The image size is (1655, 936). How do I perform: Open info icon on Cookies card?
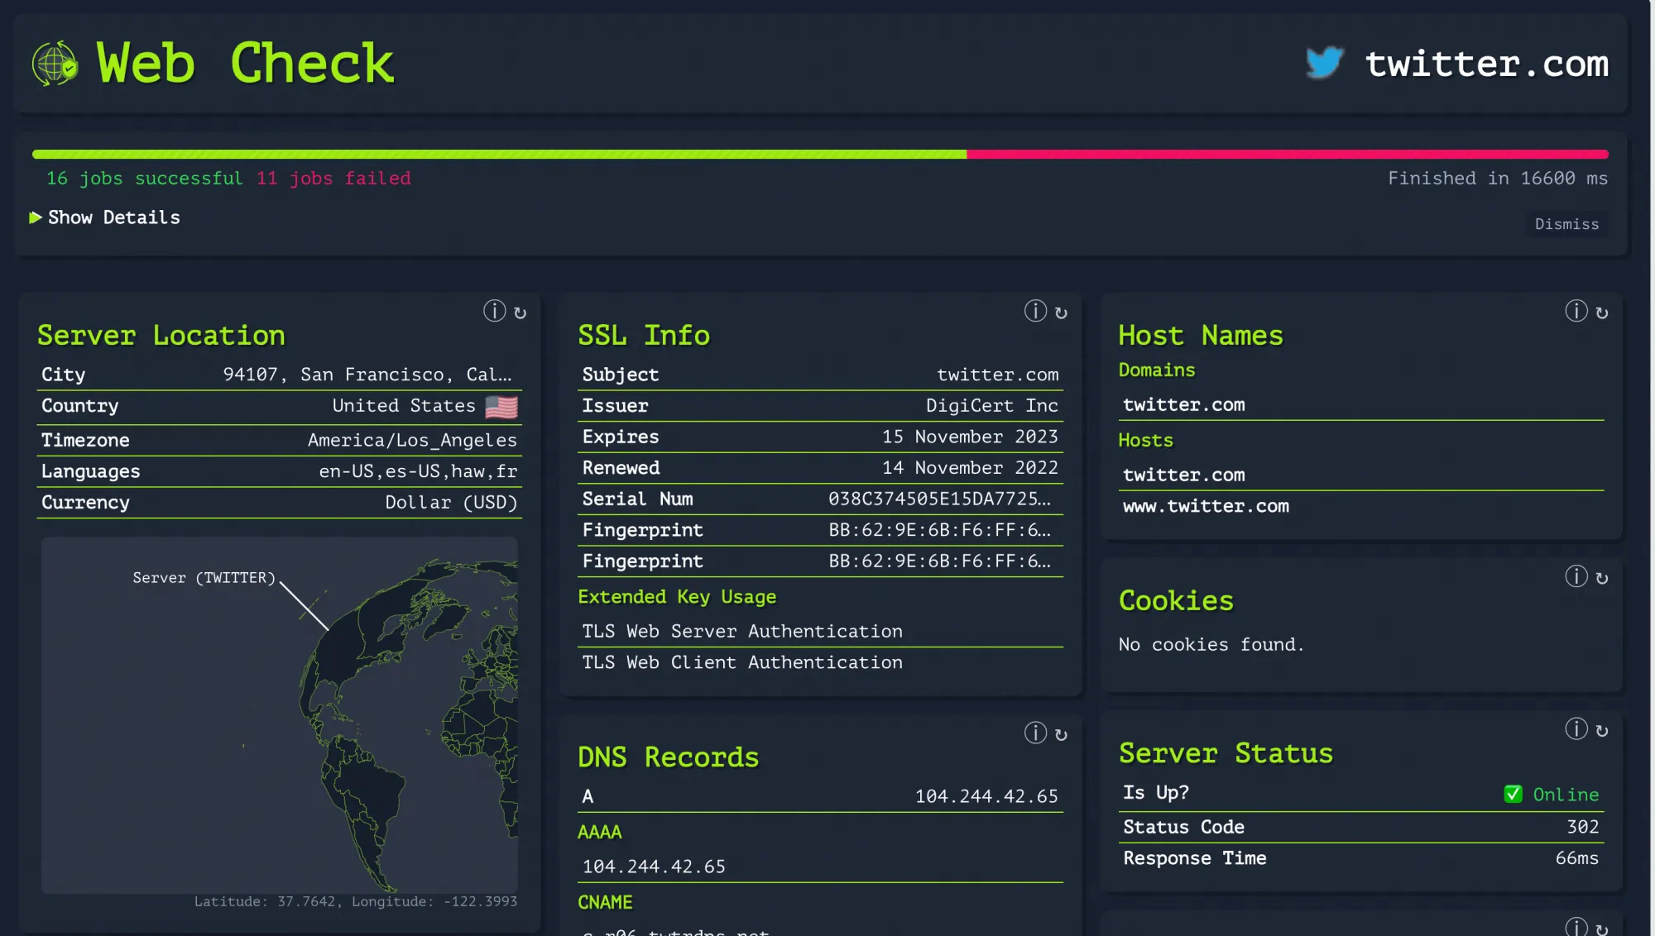point(1576,576)
